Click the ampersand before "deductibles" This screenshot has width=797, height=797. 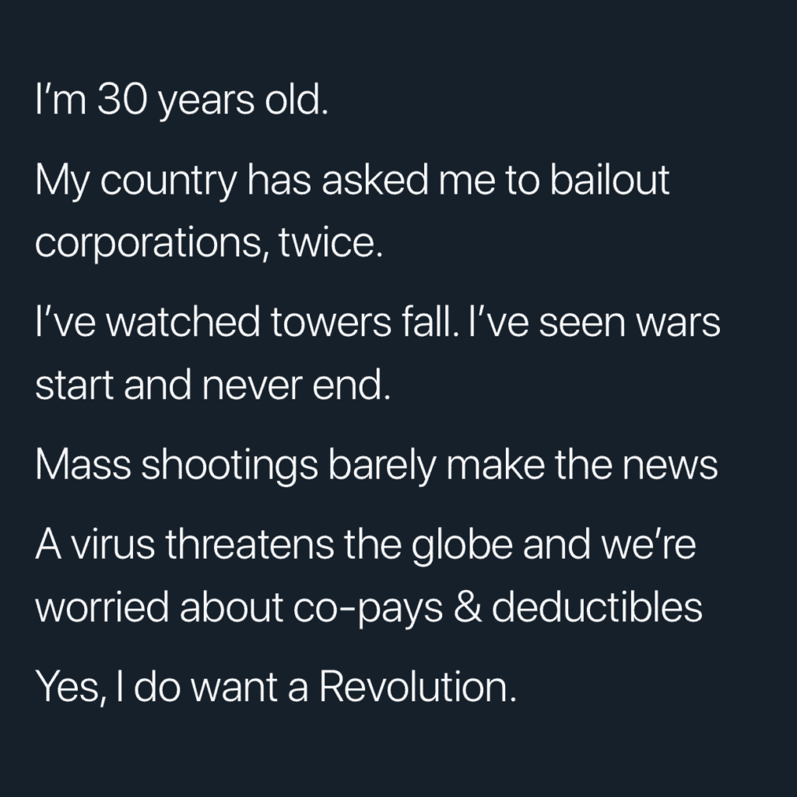point(467,606)
